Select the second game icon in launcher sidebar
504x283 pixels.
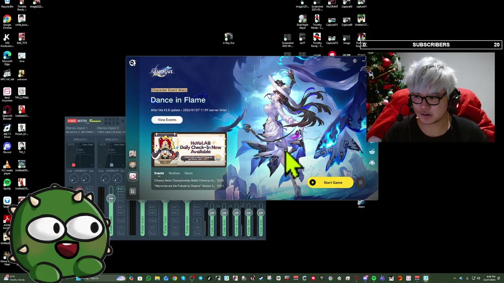133,165
